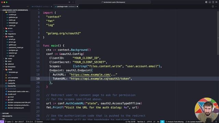Screen dimensions: 219x123
Task: Open postgres.go file
Action: point(13,50)
